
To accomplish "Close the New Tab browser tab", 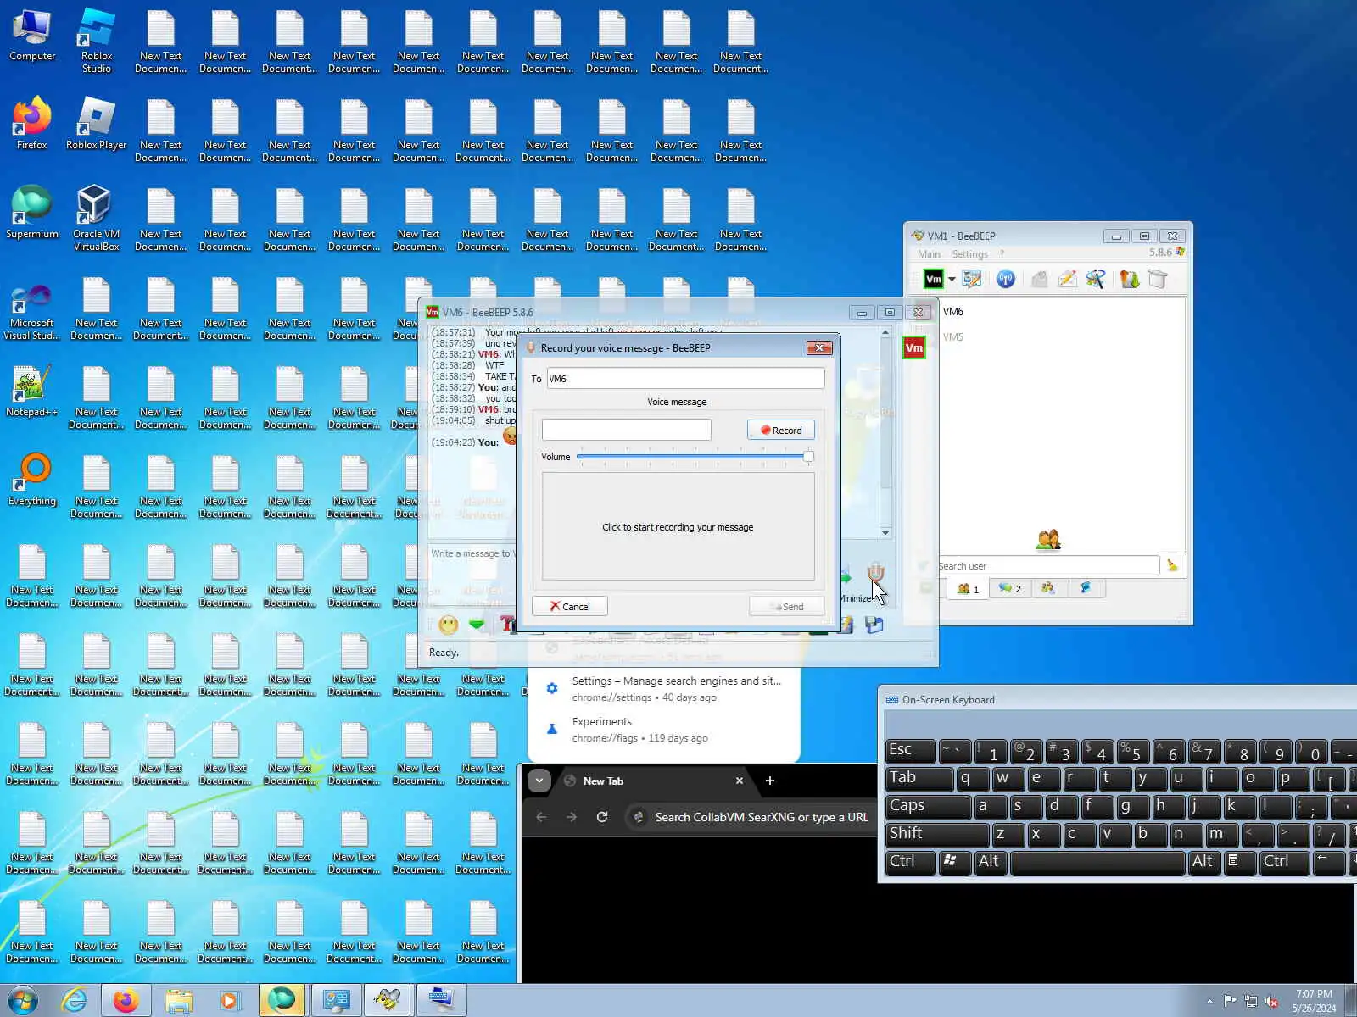I will point(739,781).
